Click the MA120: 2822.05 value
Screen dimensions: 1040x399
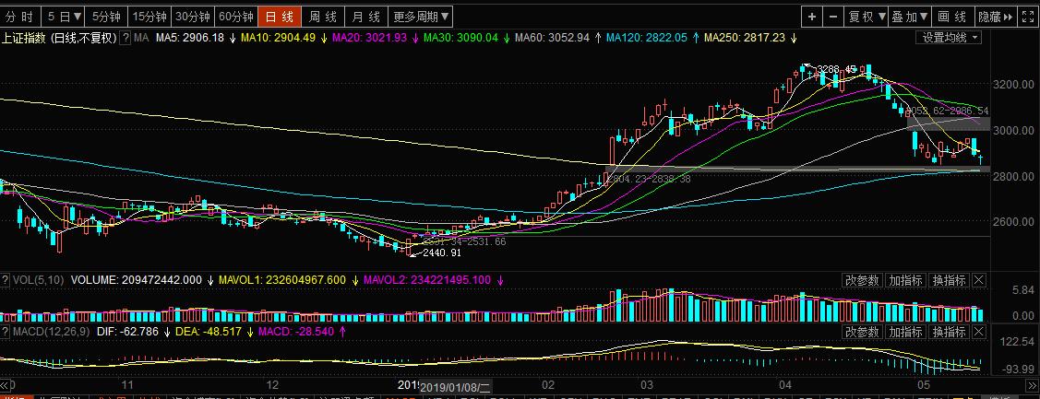(x=646, y=39)
